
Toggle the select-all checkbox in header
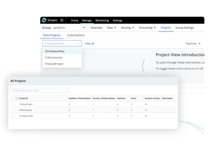(13, 98)
